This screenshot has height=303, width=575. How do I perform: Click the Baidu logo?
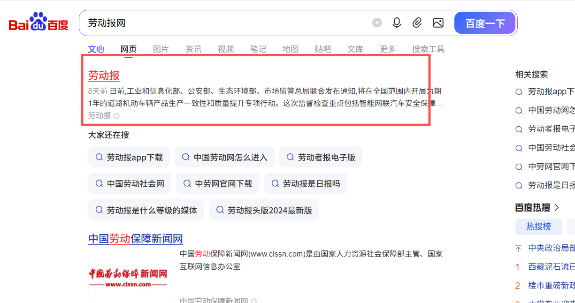click(x=38, y=23)
